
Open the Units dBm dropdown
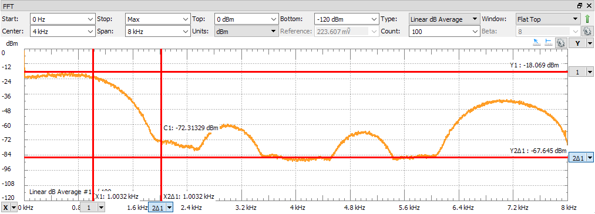[246, 32]
